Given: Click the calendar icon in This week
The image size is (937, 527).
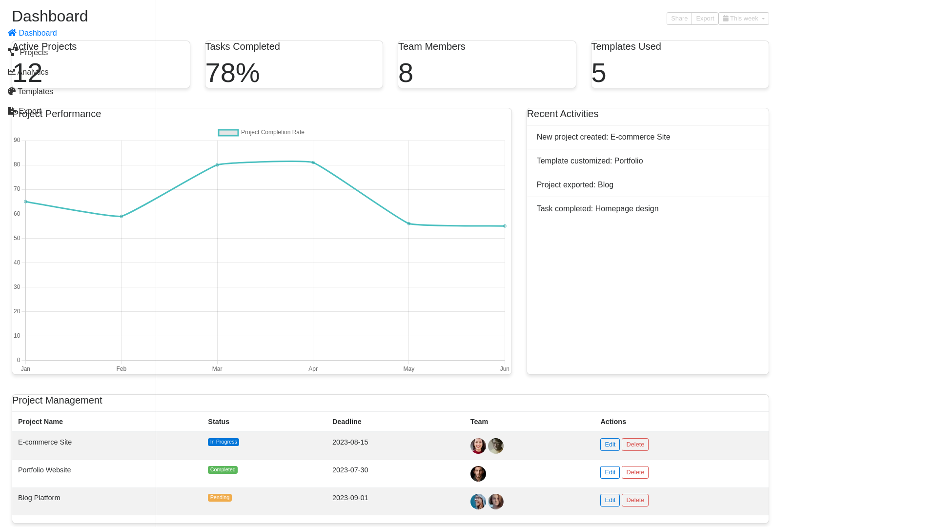Looking at the screenshot, I should coord(726,19).
